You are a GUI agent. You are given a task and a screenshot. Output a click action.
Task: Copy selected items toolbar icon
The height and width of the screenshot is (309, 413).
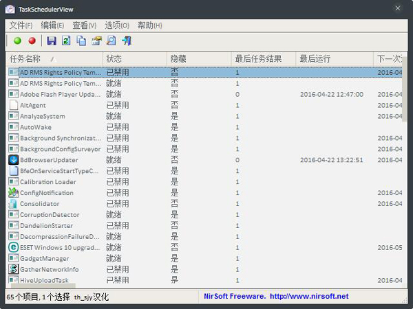tap(81, 41)
